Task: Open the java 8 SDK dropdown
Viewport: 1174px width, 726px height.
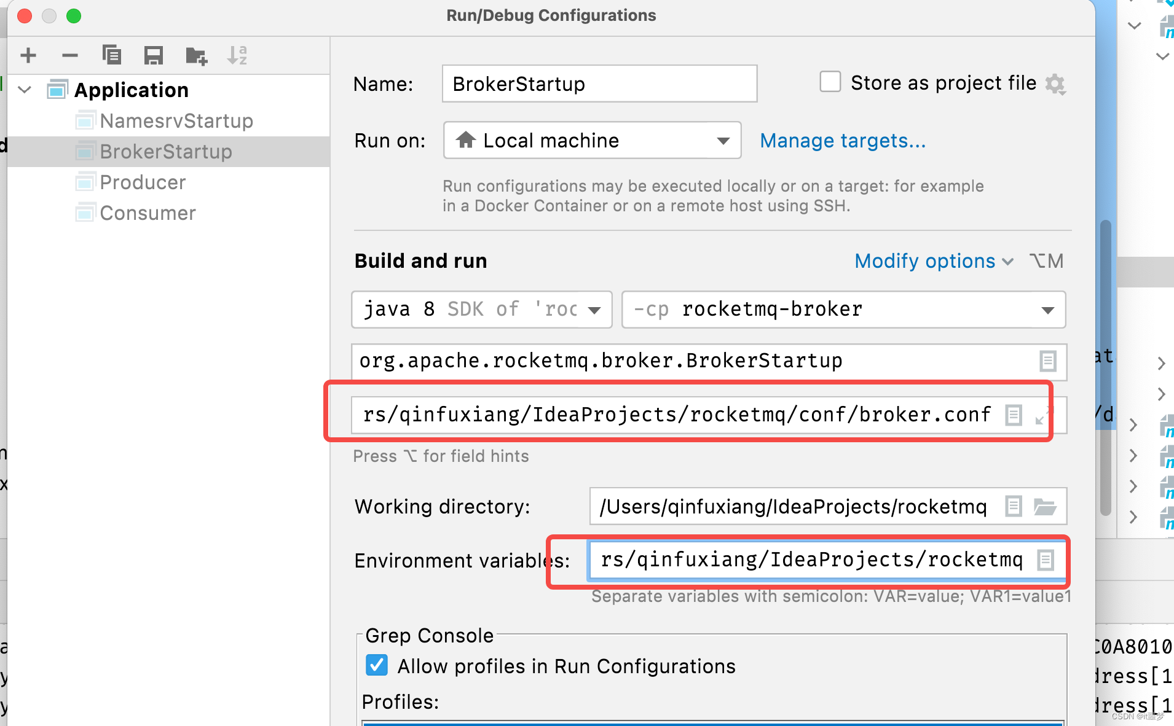Action: point(482,309)
